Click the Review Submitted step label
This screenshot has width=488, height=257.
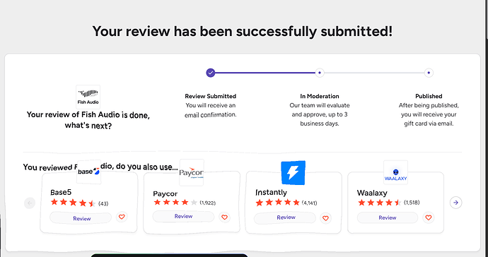(x=211, y=96)
